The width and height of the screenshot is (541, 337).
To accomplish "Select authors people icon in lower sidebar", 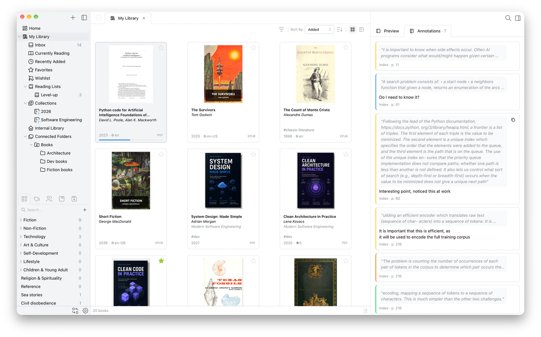I will coord(49,199).
